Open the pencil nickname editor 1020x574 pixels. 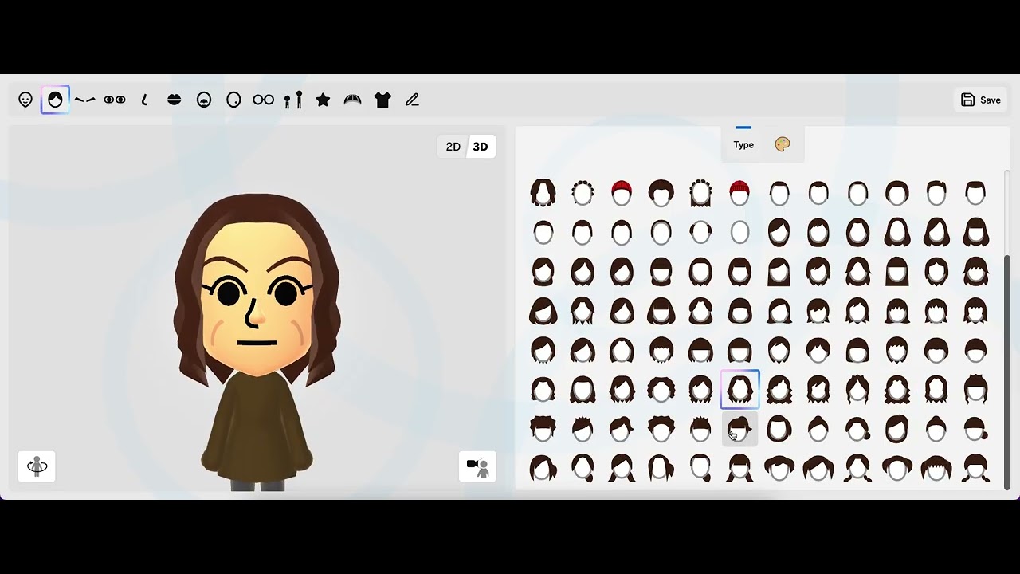click(x=412, y=100)
